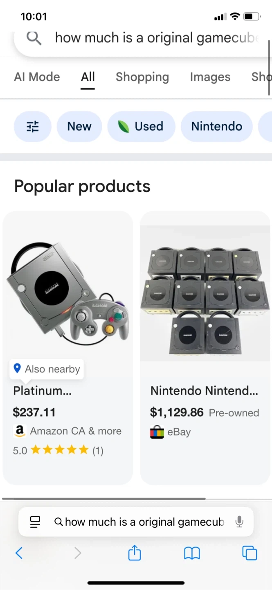Switch to AI Mode tab
Image resolution: width=272 pixels, height=590 pixels.
click(37, 77)
